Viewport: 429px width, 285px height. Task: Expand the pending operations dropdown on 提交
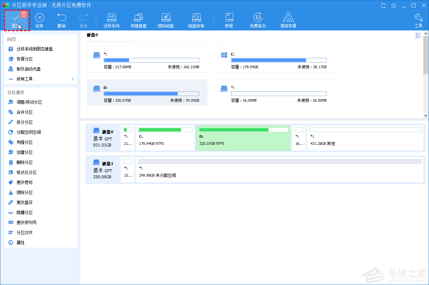(x=24, y=16)
